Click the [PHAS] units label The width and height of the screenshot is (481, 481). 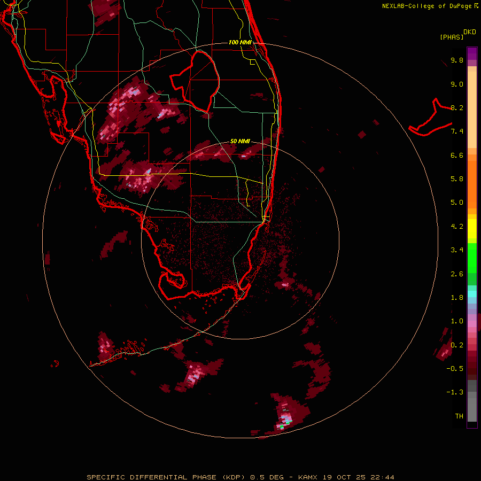click(452, 37)
